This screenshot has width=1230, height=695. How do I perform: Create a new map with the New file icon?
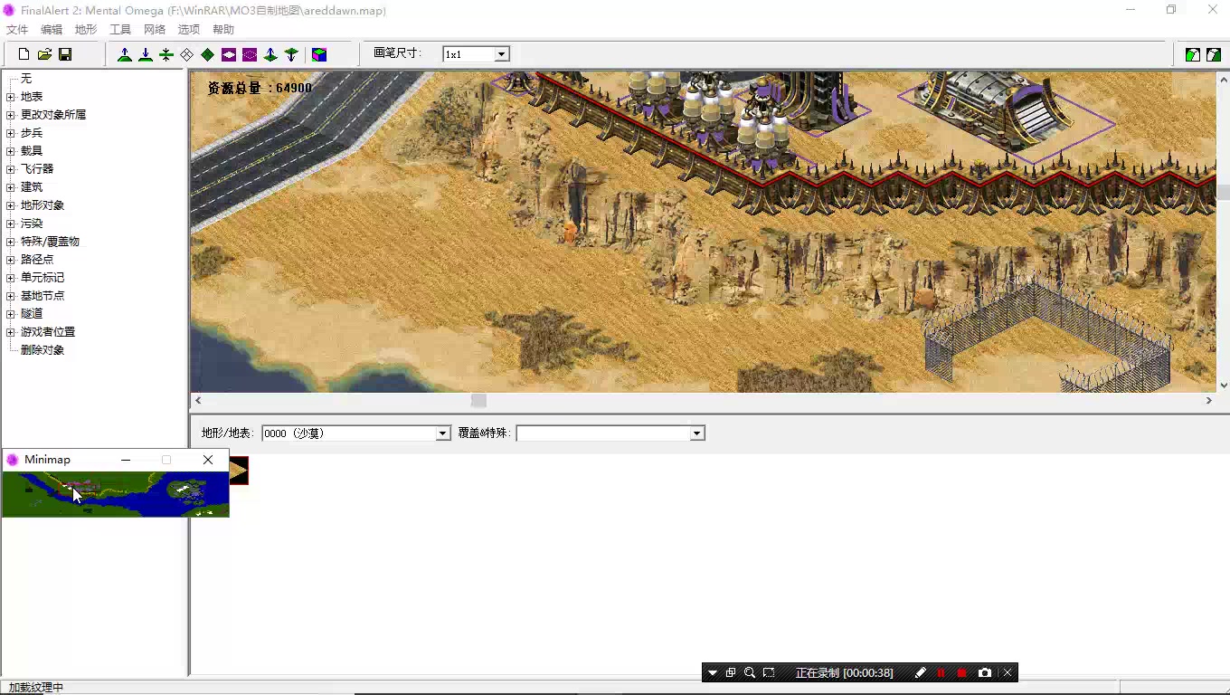tap(24, 54)
